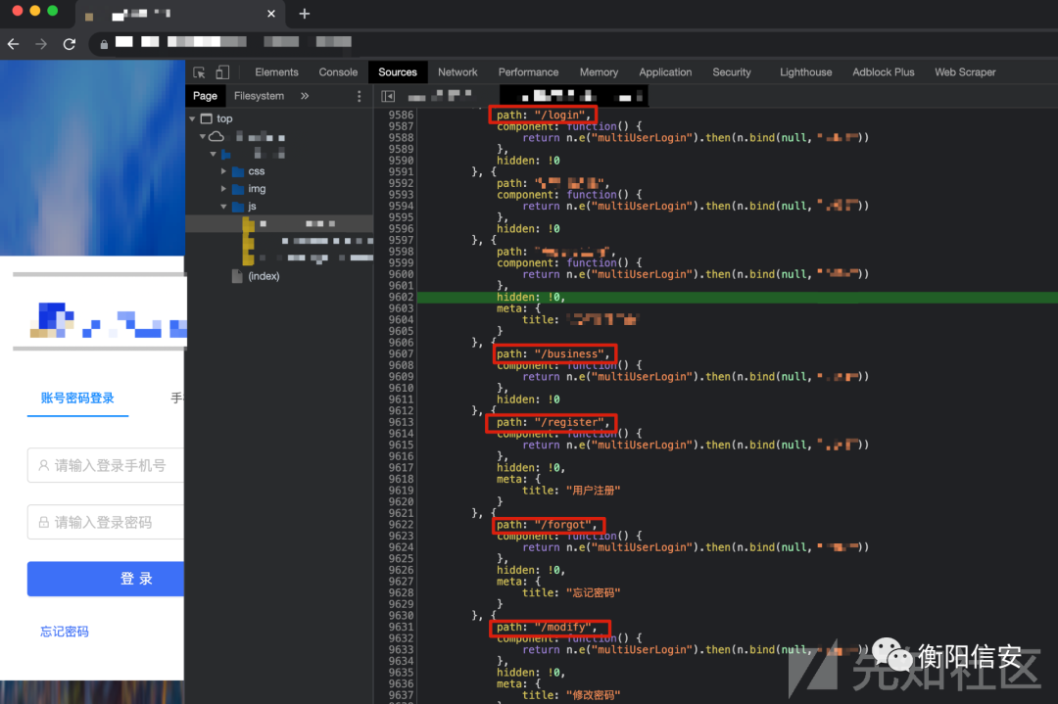Screen dimensions: 1058x704
Task: Switch to the Console tab
Action: coord(338,72)
